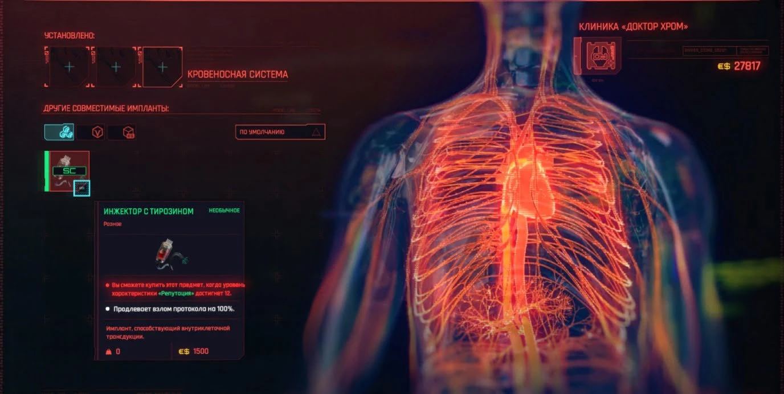The image size is (784, 394).
Task: Select the second empty installed implant slot
Action: pos(116,67)
